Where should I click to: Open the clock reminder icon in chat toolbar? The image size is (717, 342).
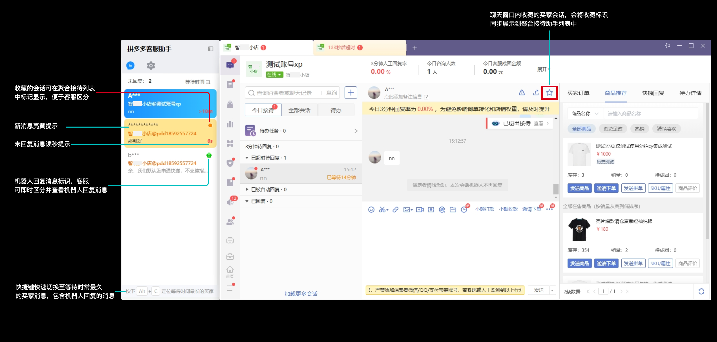464,209
